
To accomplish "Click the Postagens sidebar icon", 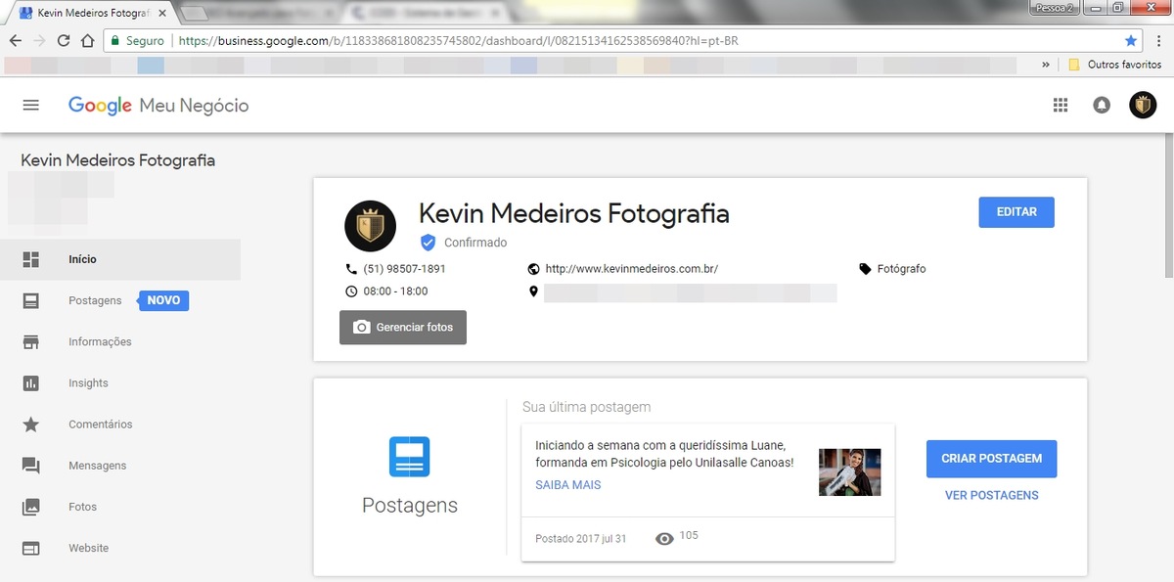I will point(31,300).
